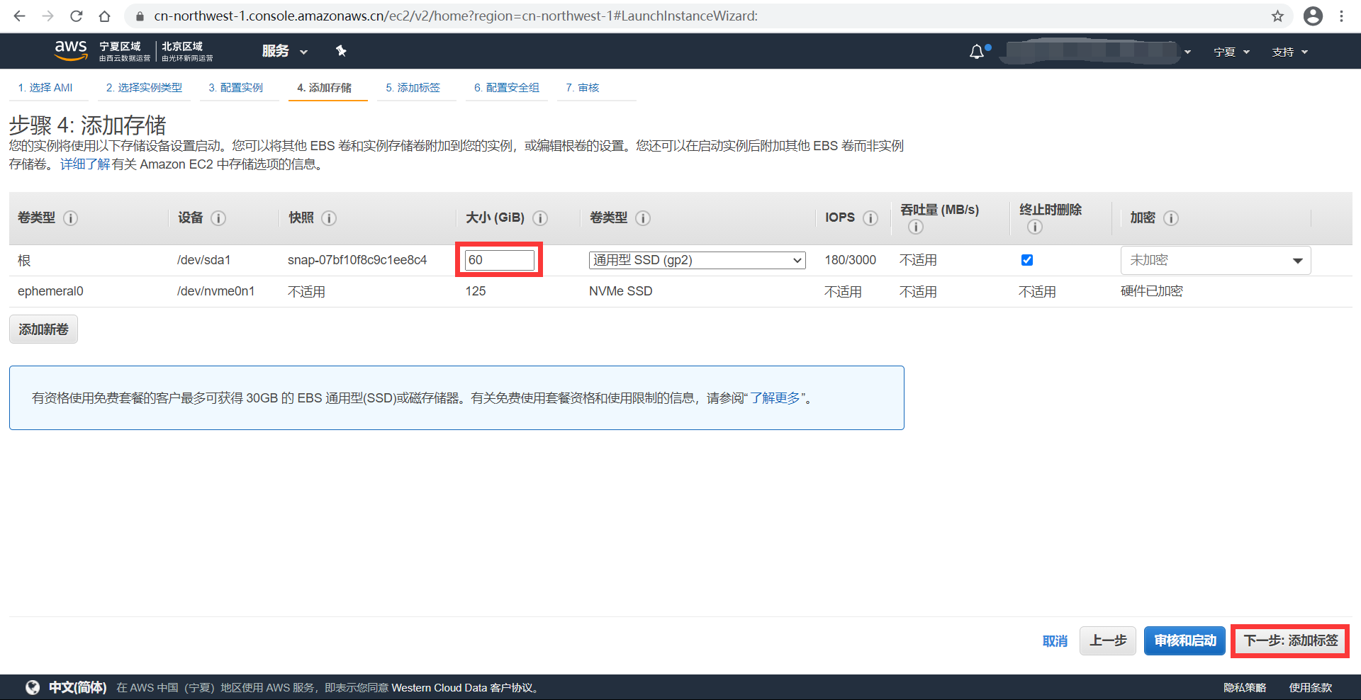Open the info tooltip for 加密 column
1361x700 pixels.
coord(1170,218)
